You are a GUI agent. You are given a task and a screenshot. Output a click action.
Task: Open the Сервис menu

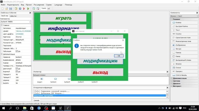click(49, 5)
